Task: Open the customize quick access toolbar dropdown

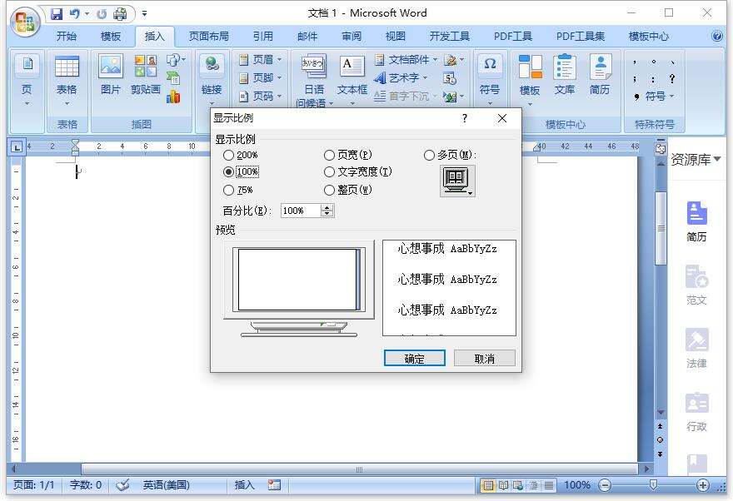Action: pyautogui.click(x=144, y=14)
